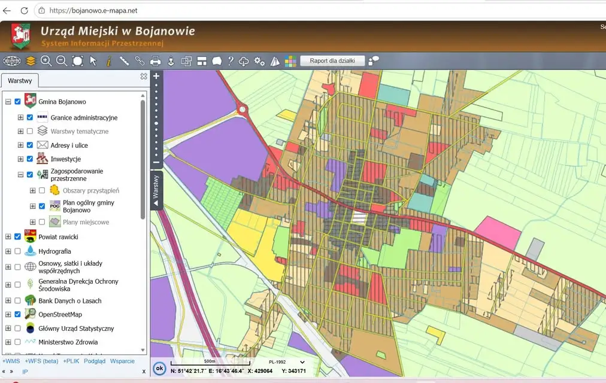
Task: Enable the Warstwy tematyczne layer checkbox
Action: [x=30, y=131]
